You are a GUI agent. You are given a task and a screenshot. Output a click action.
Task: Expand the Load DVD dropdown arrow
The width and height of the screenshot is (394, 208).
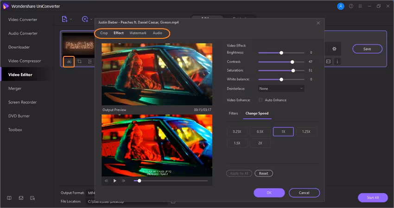point(91,19)
